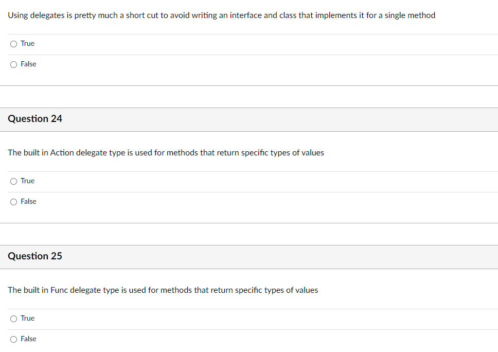This screenshot has width=498, height=352.
Task: Click the delegates shortcut question statement
Action: [x=221, y=15]
